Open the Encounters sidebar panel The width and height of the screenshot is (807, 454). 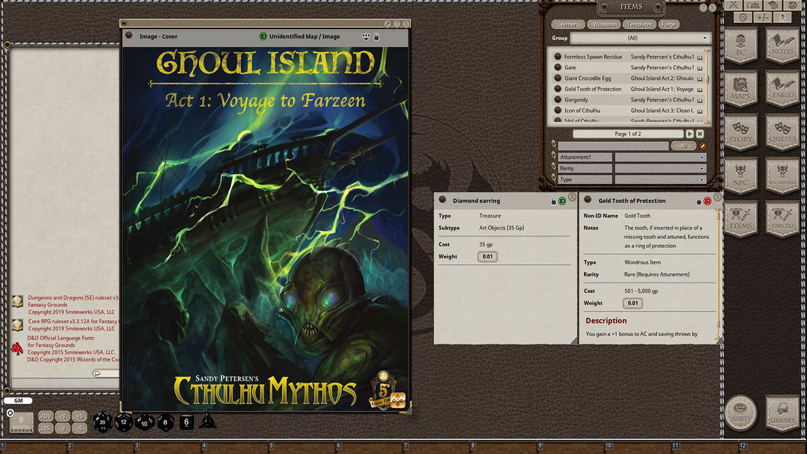coord(782,175)
